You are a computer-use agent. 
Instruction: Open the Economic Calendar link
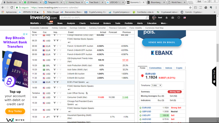39,28
